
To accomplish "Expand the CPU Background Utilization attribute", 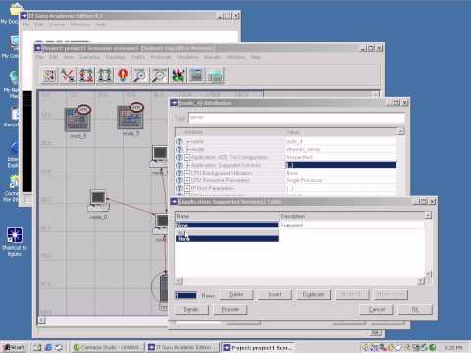I will click(x=187, y=173).
